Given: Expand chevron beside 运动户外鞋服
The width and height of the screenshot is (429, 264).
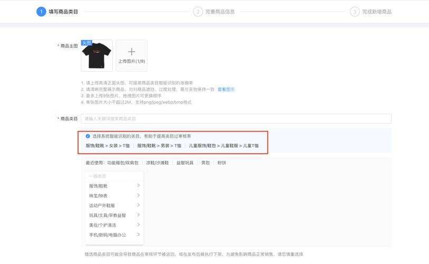Looking at the screenshot, I should (138, 205).
